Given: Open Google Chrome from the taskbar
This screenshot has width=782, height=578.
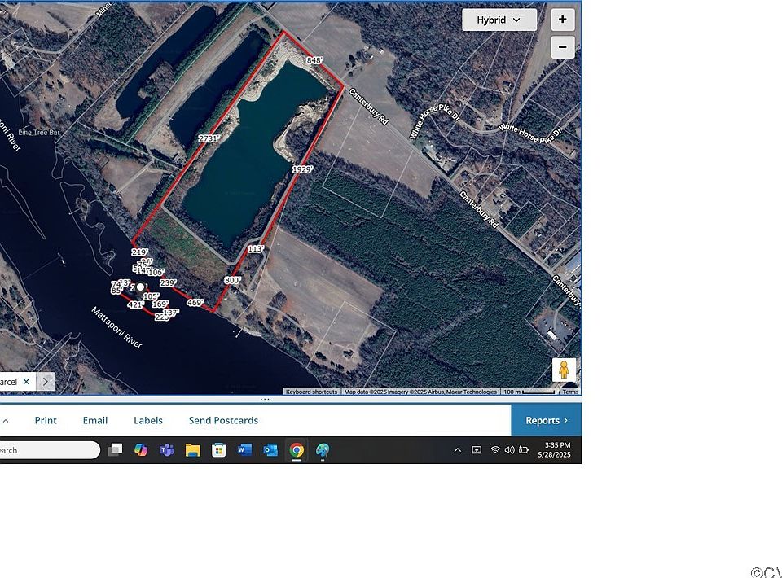Looking at the screenshot, I should (297, 449).
